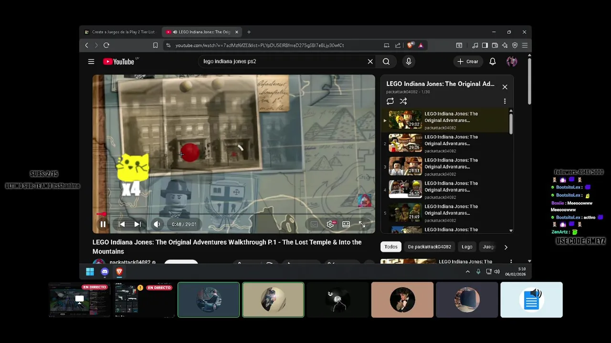This screenshot has height=343, width=611.
Task: Select the De packattack04082 chip
Action: [429, 247]
